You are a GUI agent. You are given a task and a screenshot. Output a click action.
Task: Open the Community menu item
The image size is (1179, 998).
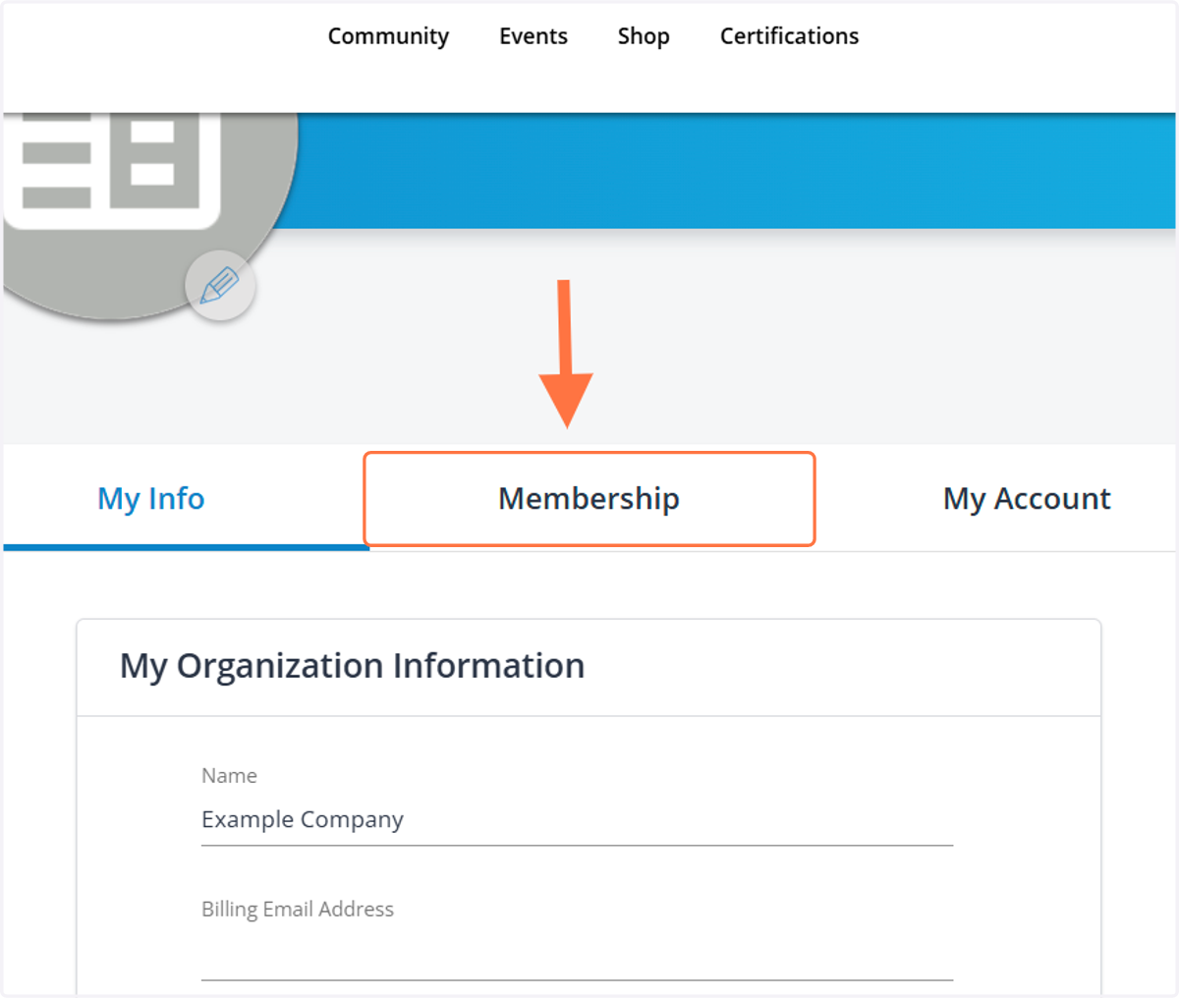[388, 36]
